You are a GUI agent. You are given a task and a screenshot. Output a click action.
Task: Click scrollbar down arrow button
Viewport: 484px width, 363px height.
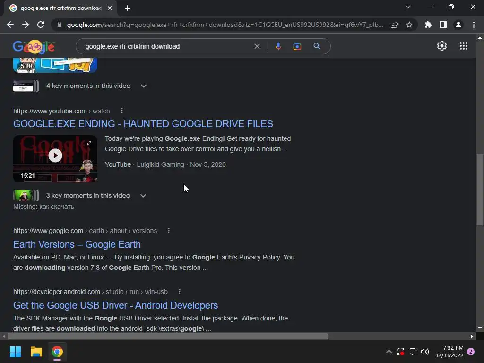click(480, 328)
